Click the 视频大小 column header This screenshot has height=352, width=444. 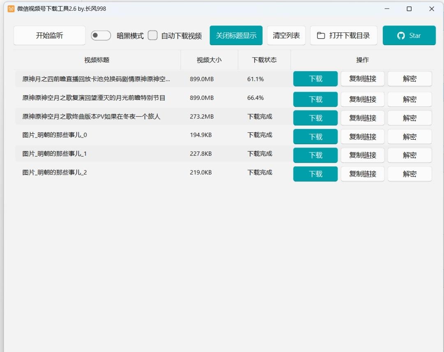click(x=209, y=60)
